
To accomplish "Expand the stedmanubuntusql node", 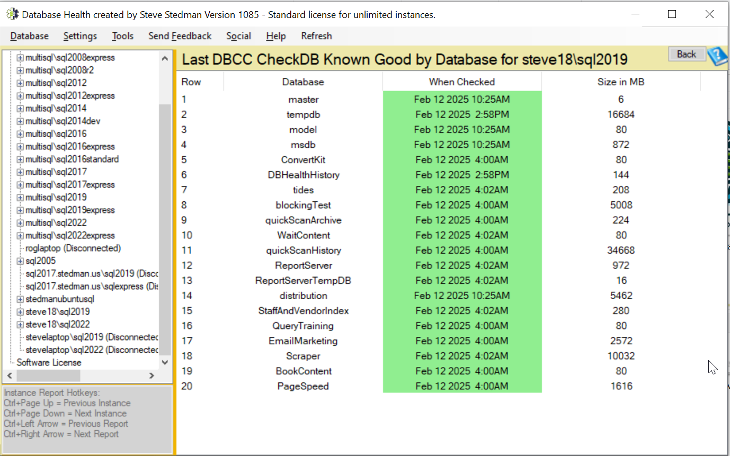I will (20, 299).
